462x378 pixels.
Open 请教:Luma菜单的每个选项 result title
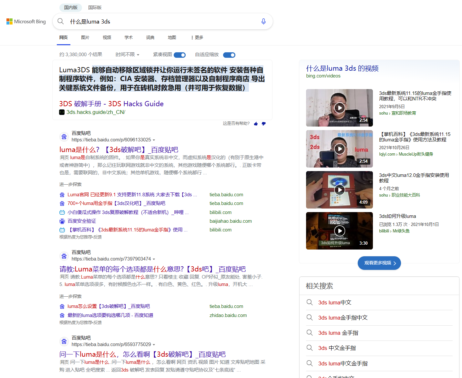pyautogui.click(x=153, y=269)
